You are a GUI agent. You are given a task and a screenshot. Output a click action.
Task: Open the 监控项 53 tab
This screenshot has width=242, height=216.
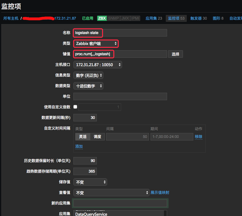click(x=176, y=18)
